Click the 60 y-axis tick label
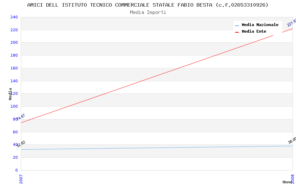Screen dimensions: 296x191 coord(15,132)
